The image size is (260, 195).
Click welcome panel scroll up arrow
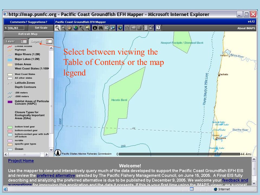(x=254, y=160)
